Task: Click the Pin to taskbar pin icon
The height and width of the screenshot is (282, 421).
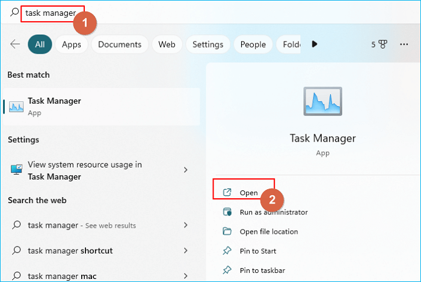Action: click(227, 270)
